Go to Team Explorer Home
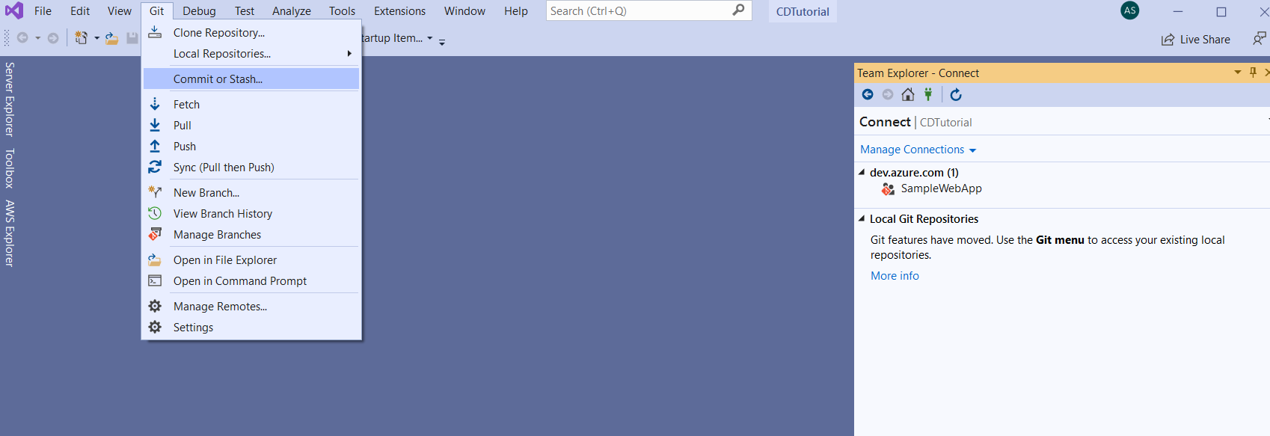 click(908, 94)
